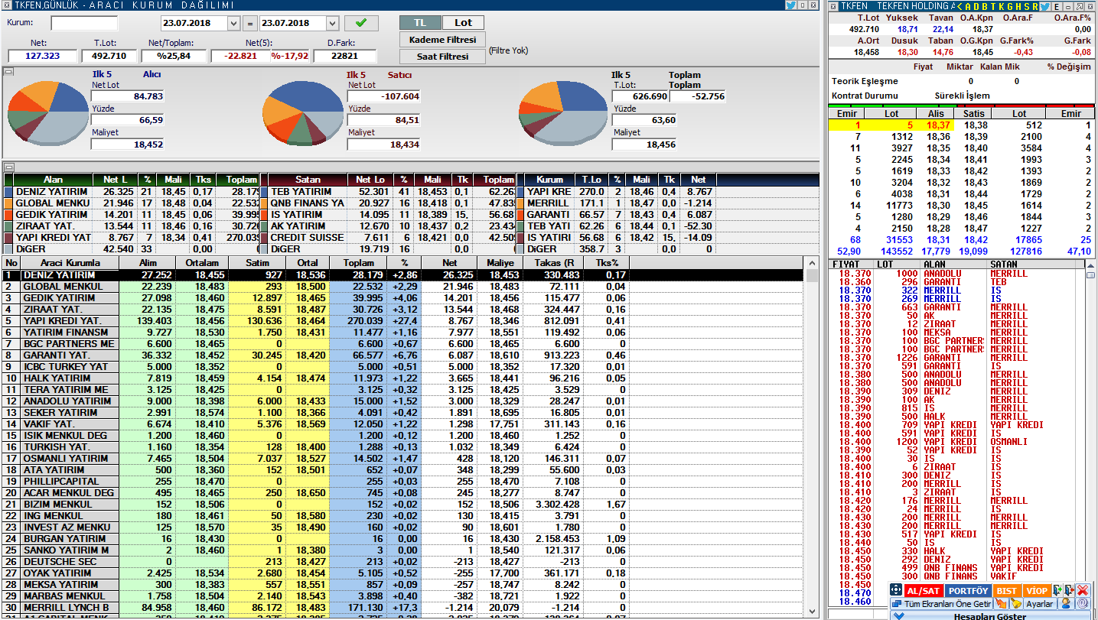Image resolution: width=1098 pixels, height=620 pixels.
Task: Click the detach arrow icon in TKFEN title bar
Action: tap(1079, 6)
